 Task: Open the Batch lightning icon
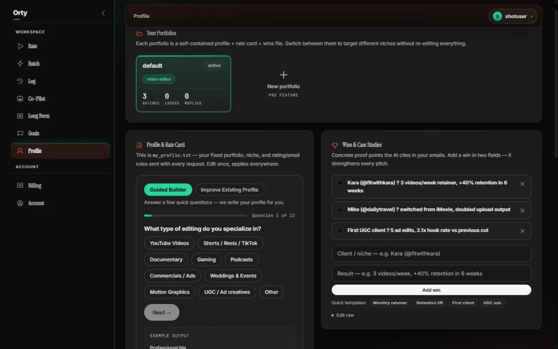point(20,64)
